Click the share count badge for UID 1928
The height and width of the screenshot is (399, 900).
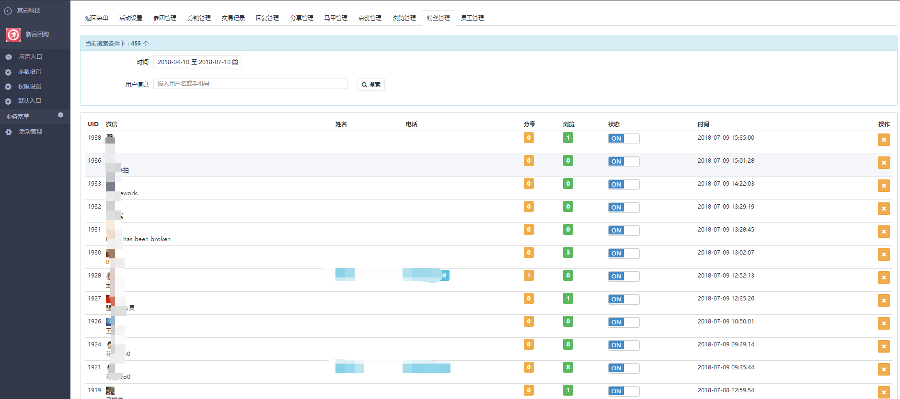[x=529, y=276]
